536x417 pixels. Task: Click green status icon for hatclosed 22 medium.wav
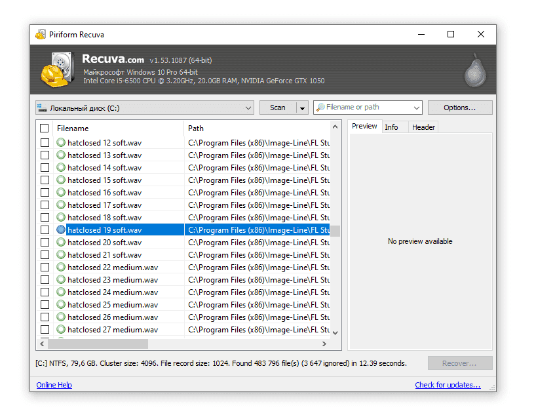pyautogui.click(x=61, y=267)
